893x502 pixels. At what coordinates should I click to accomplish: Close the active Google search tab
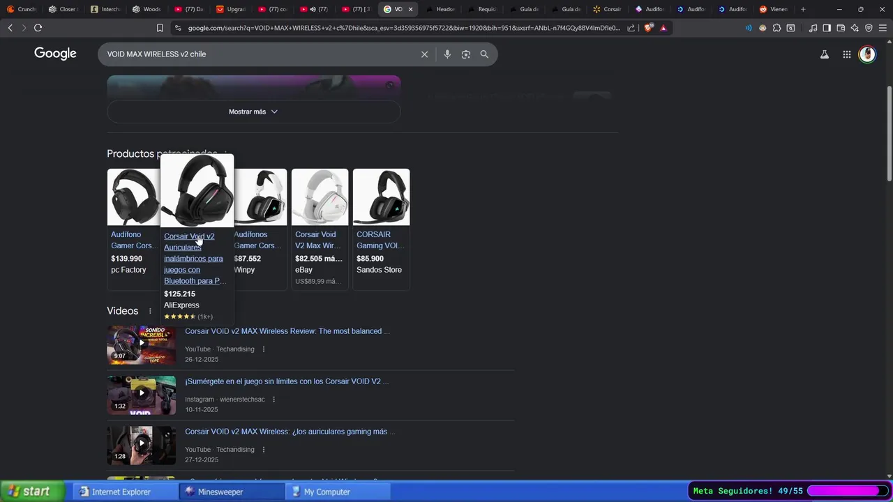(410, 9)
